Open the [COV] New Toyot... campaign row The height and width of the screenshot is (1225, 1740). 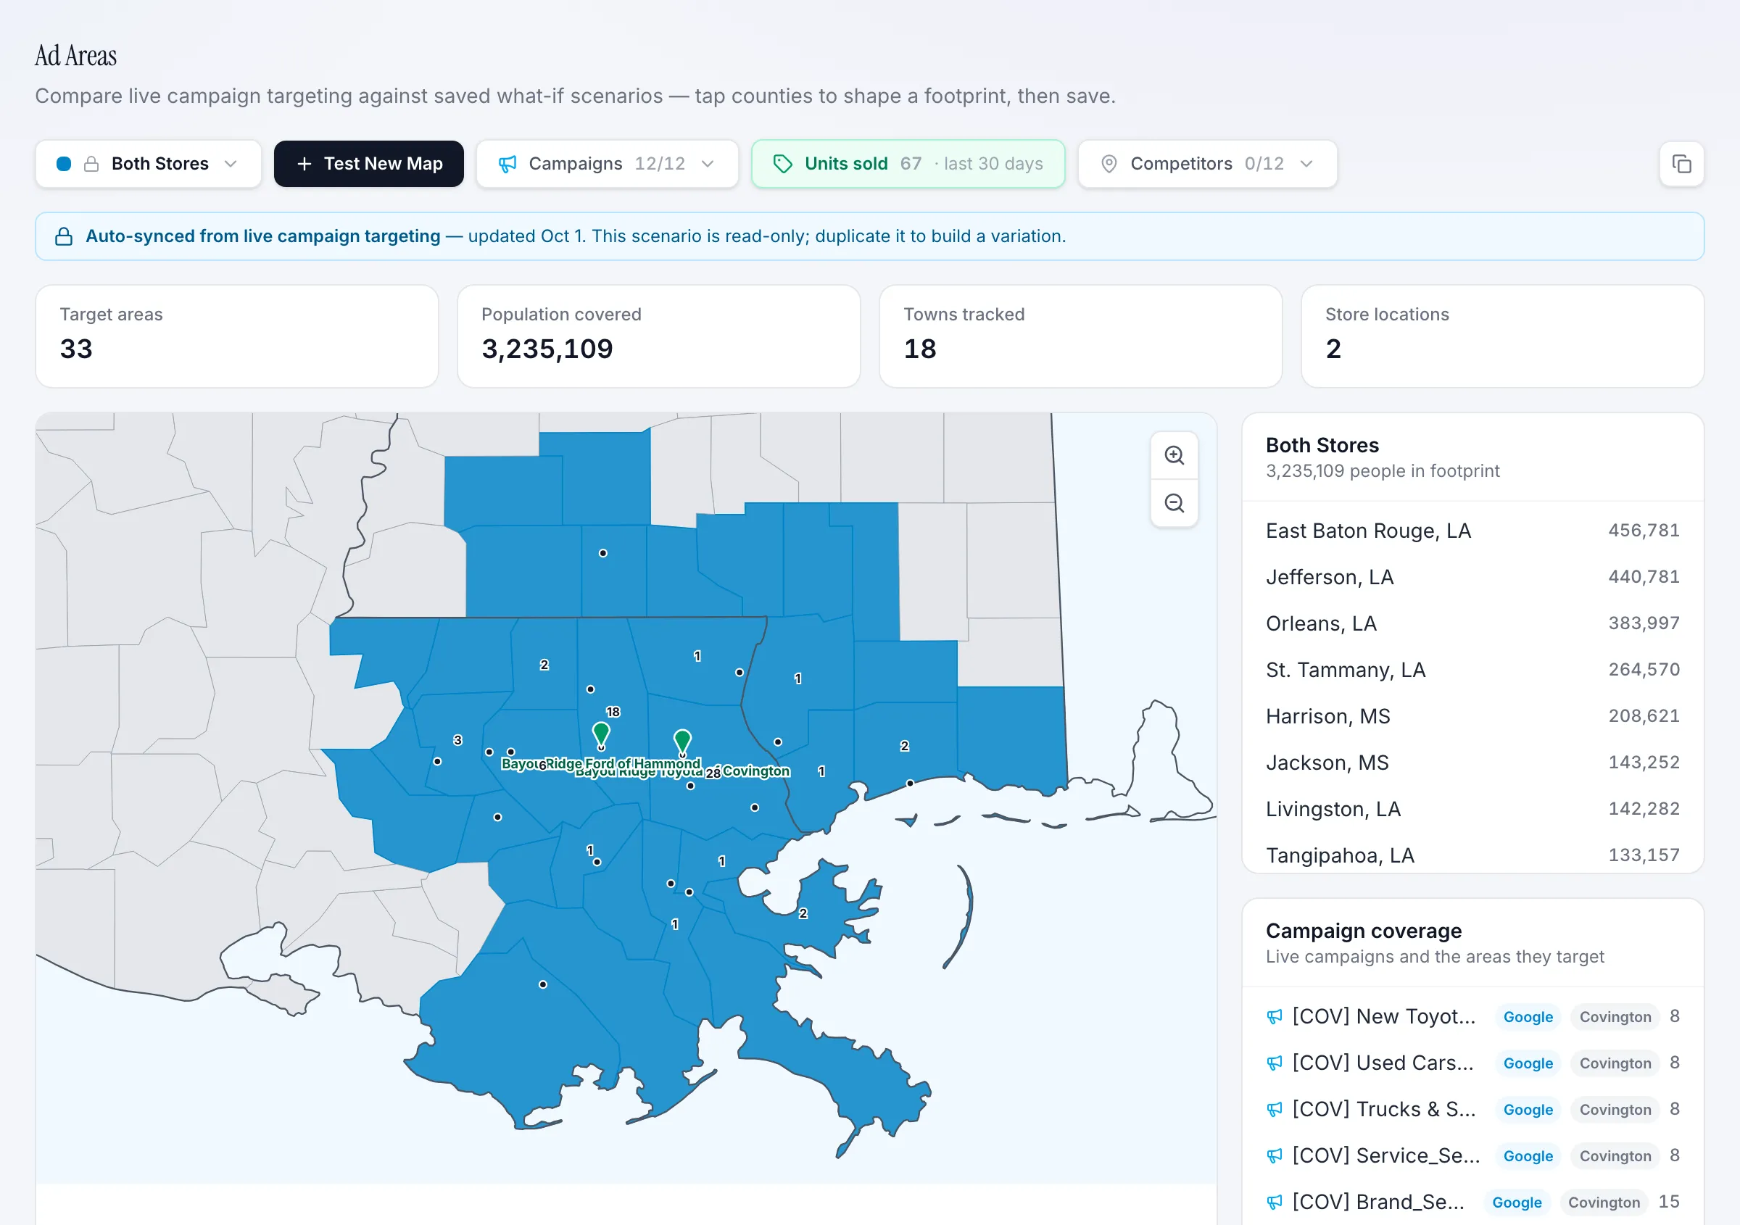(1472, 1017)
